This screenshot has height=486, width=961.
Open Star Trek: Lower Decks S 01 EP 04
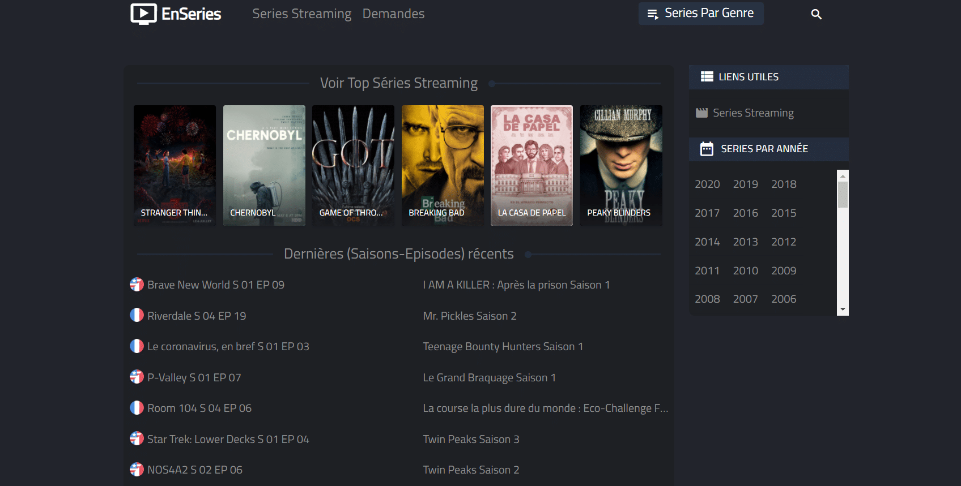228,439
